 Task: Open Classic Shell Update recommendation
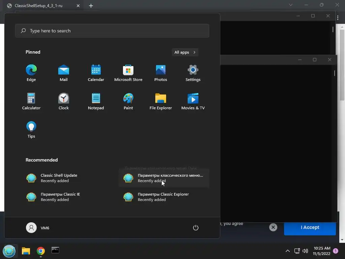67,178
